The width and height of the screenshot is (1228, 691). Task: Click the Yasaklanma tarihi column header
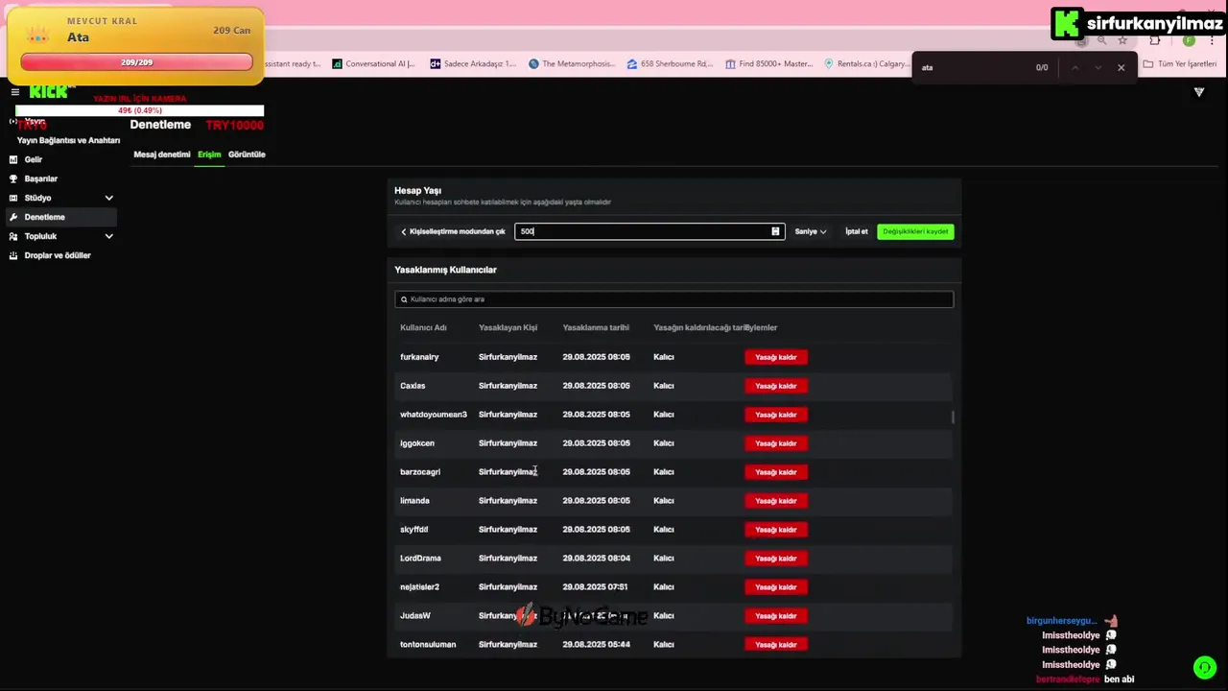coord(596,328)
